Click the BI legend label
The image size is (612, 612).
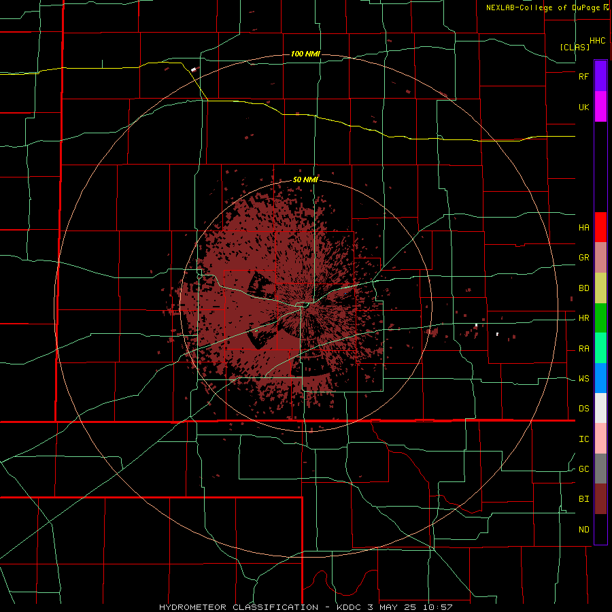(583, 499)
